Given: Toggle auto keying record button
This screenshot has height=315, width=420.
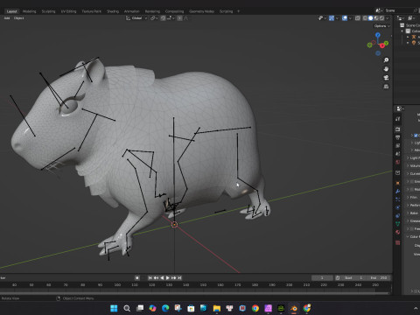Looking at the screenshot, I should pyautogui.click(x=137, y=277).
